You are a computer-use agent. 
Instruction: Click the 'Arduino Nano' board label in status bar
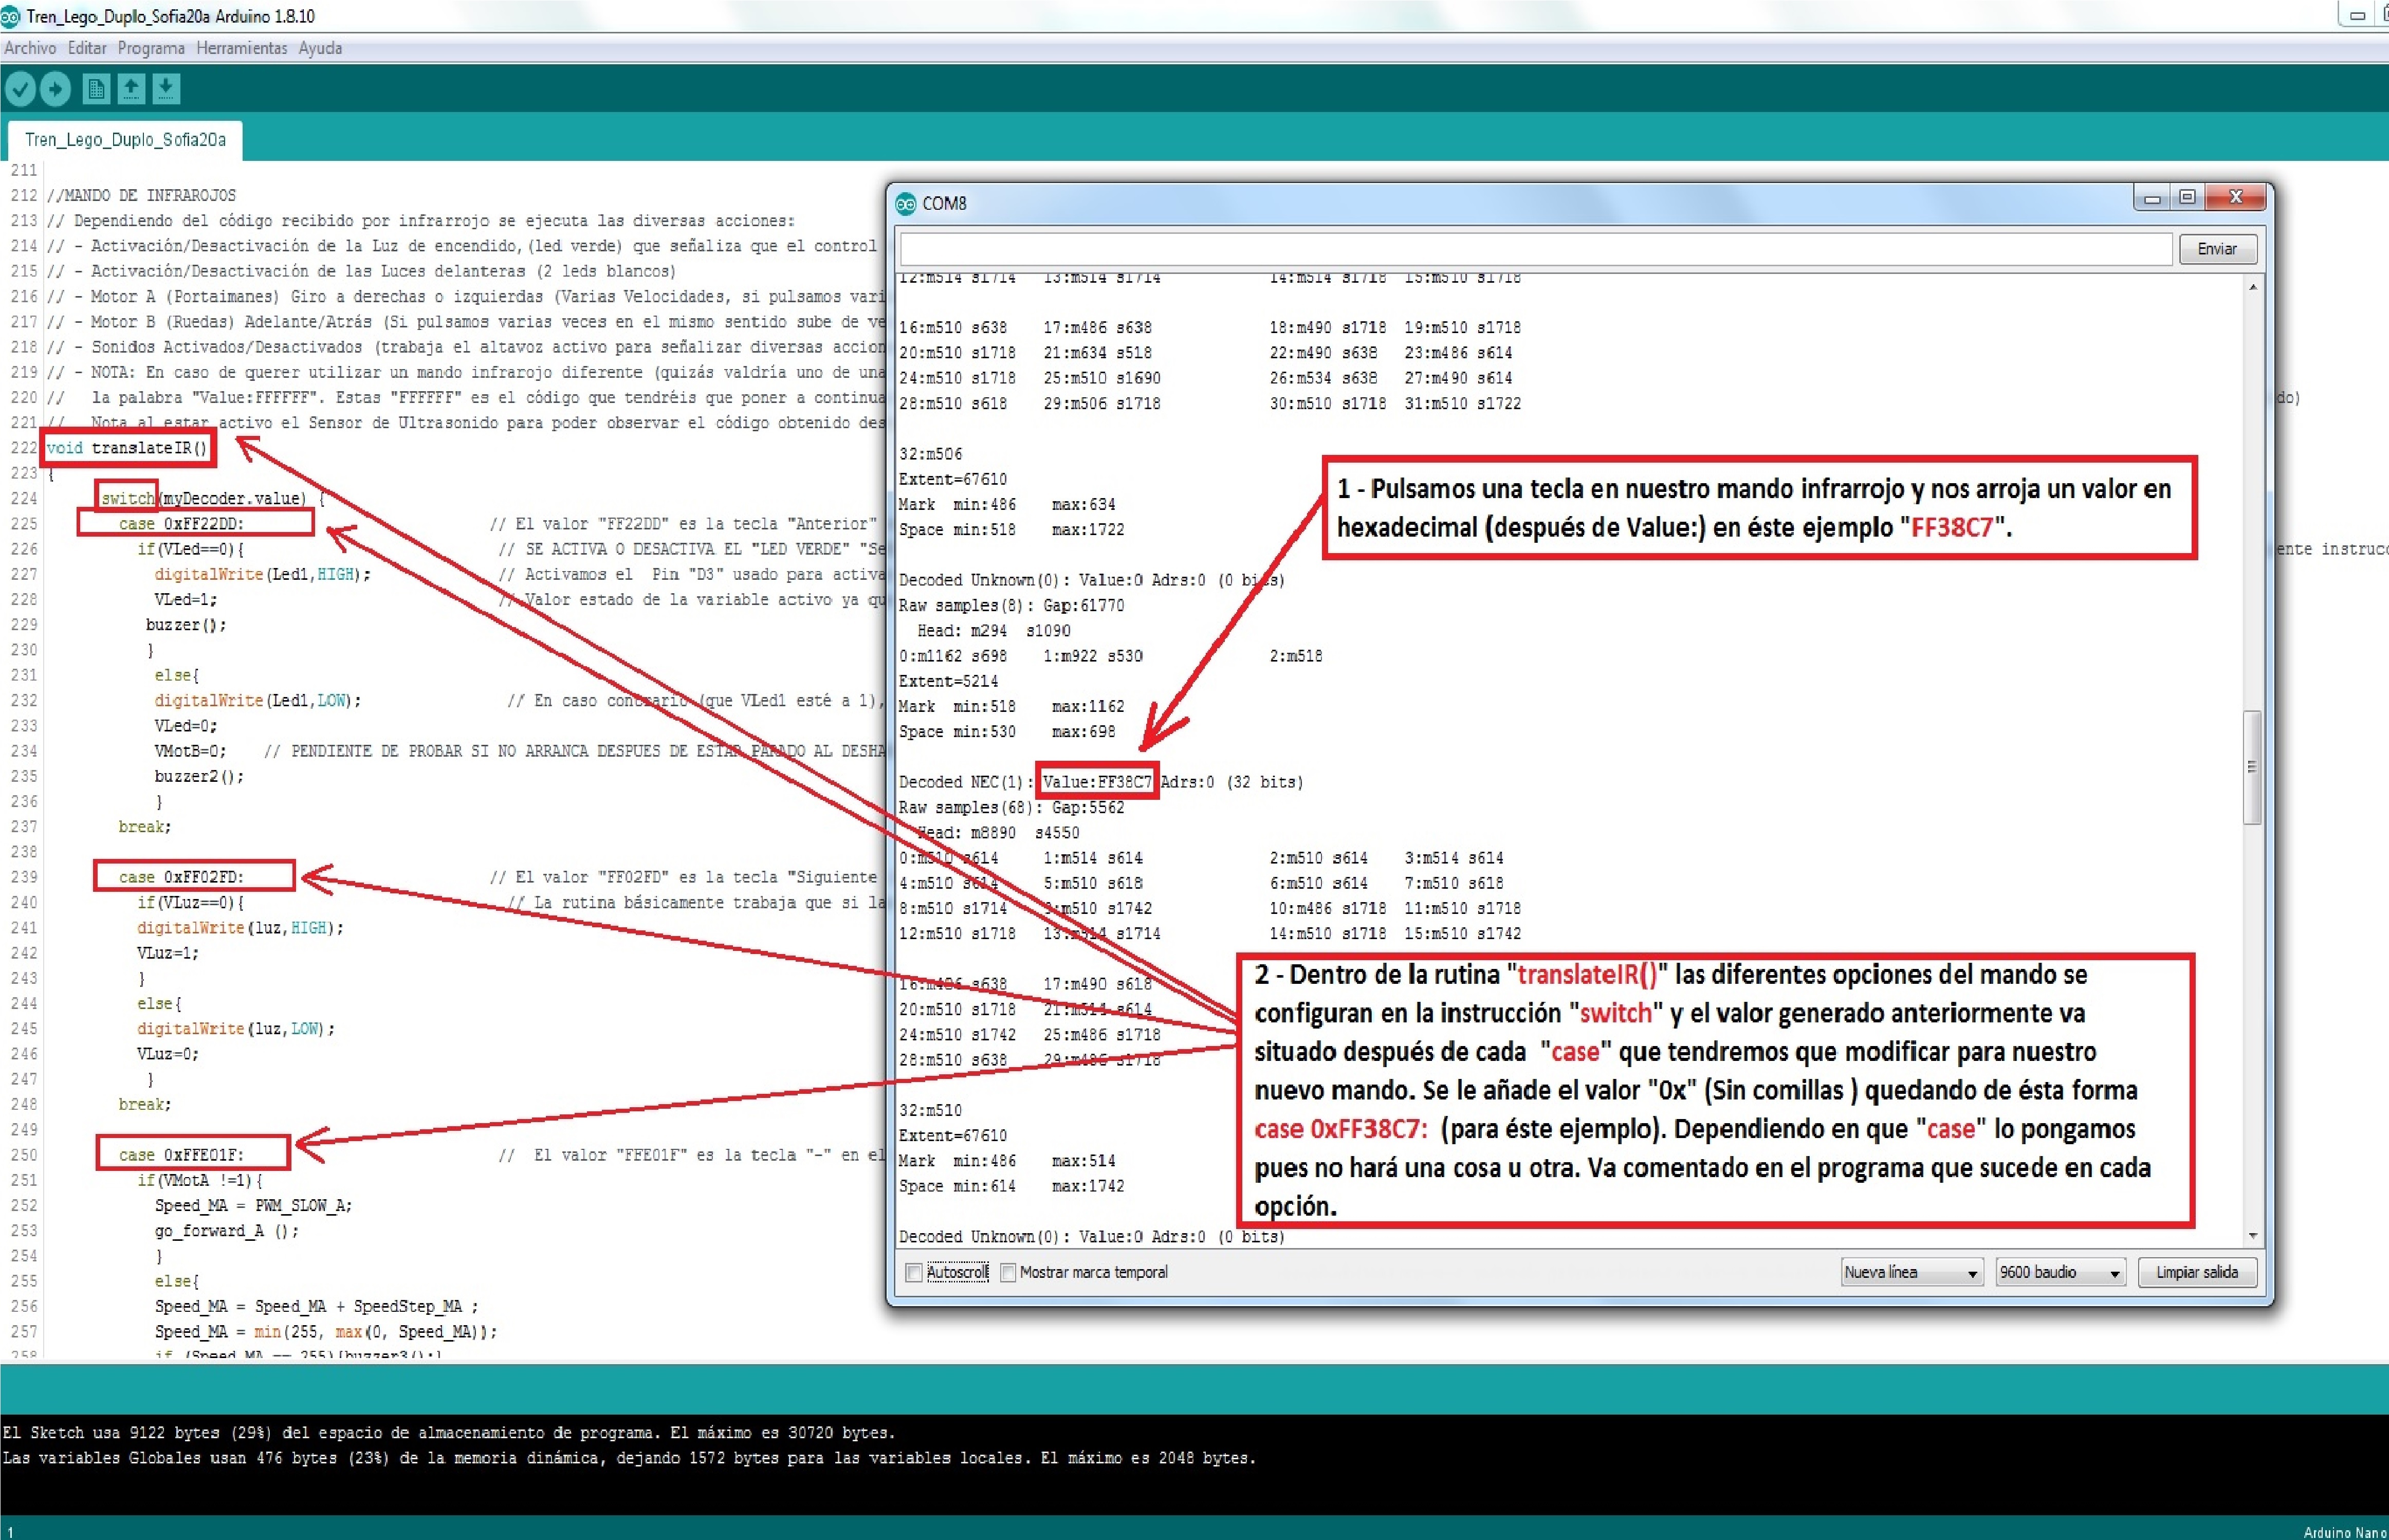(x=2344, y=1532)
